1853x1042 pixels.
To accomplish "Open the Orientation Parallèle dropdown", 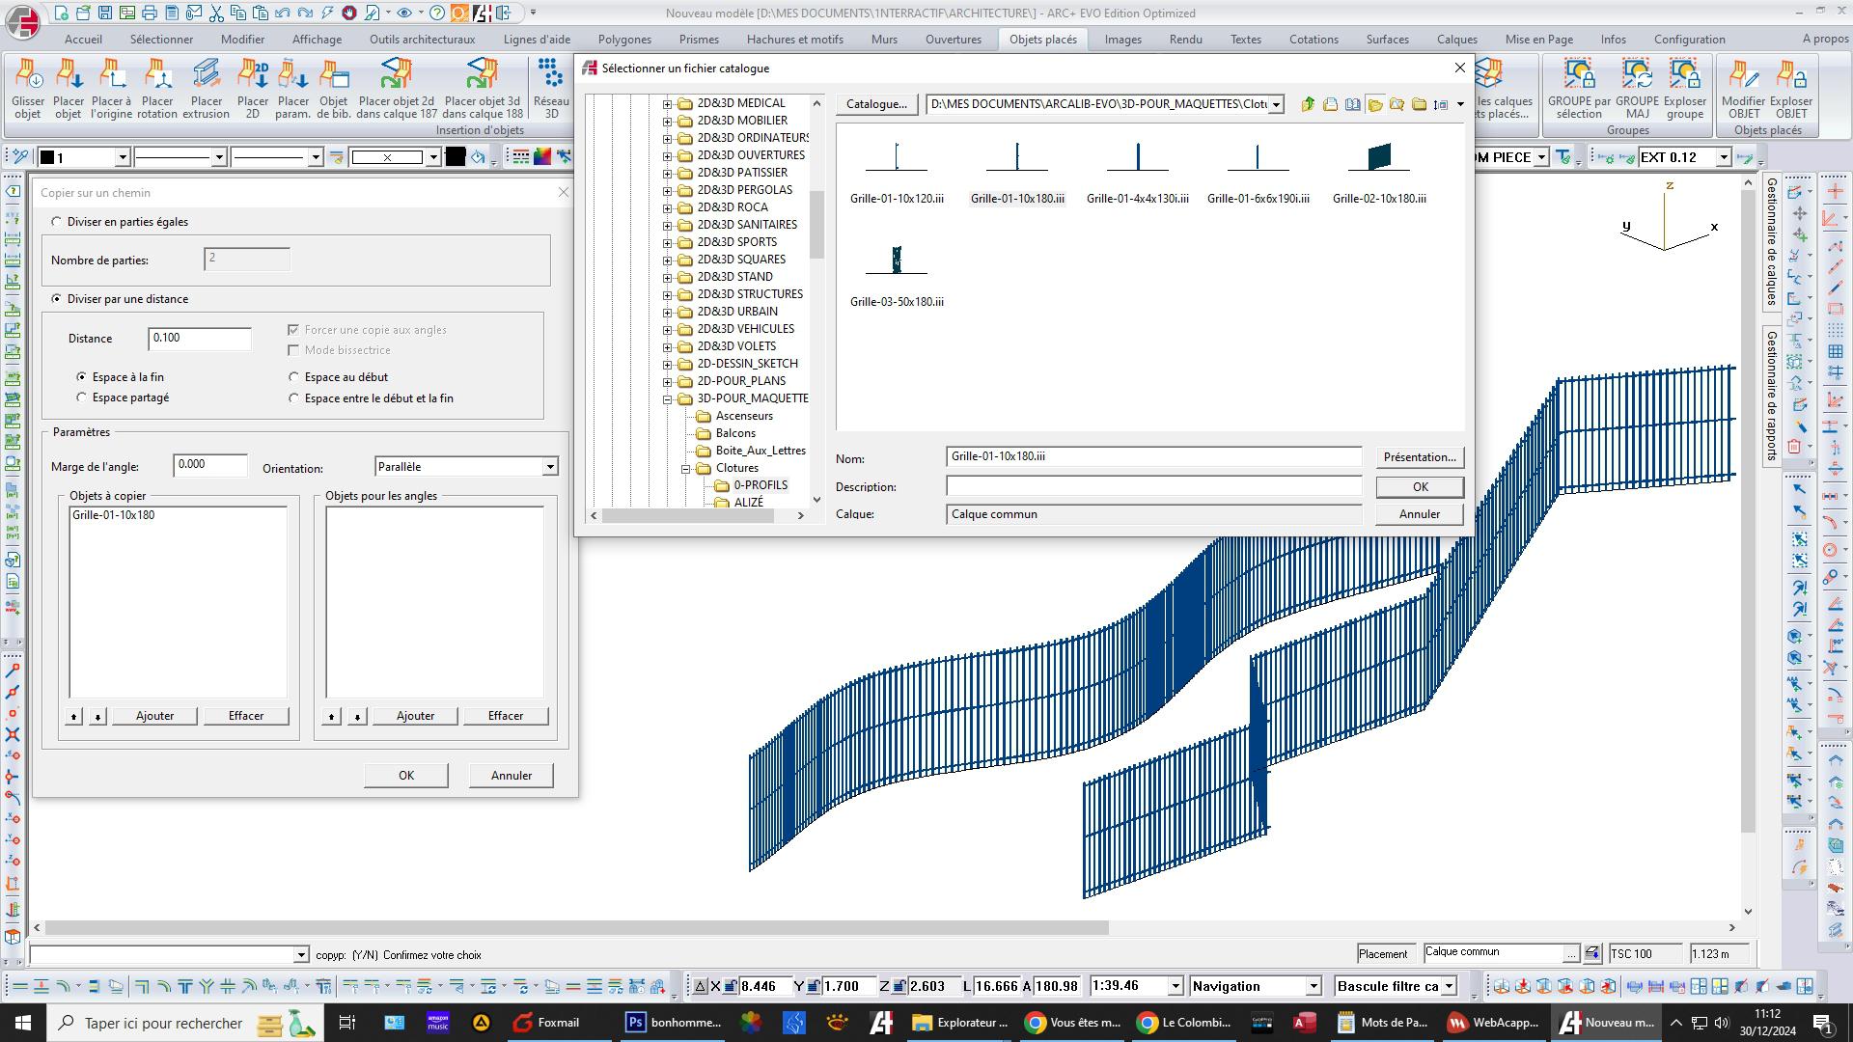I will point(549,467).
